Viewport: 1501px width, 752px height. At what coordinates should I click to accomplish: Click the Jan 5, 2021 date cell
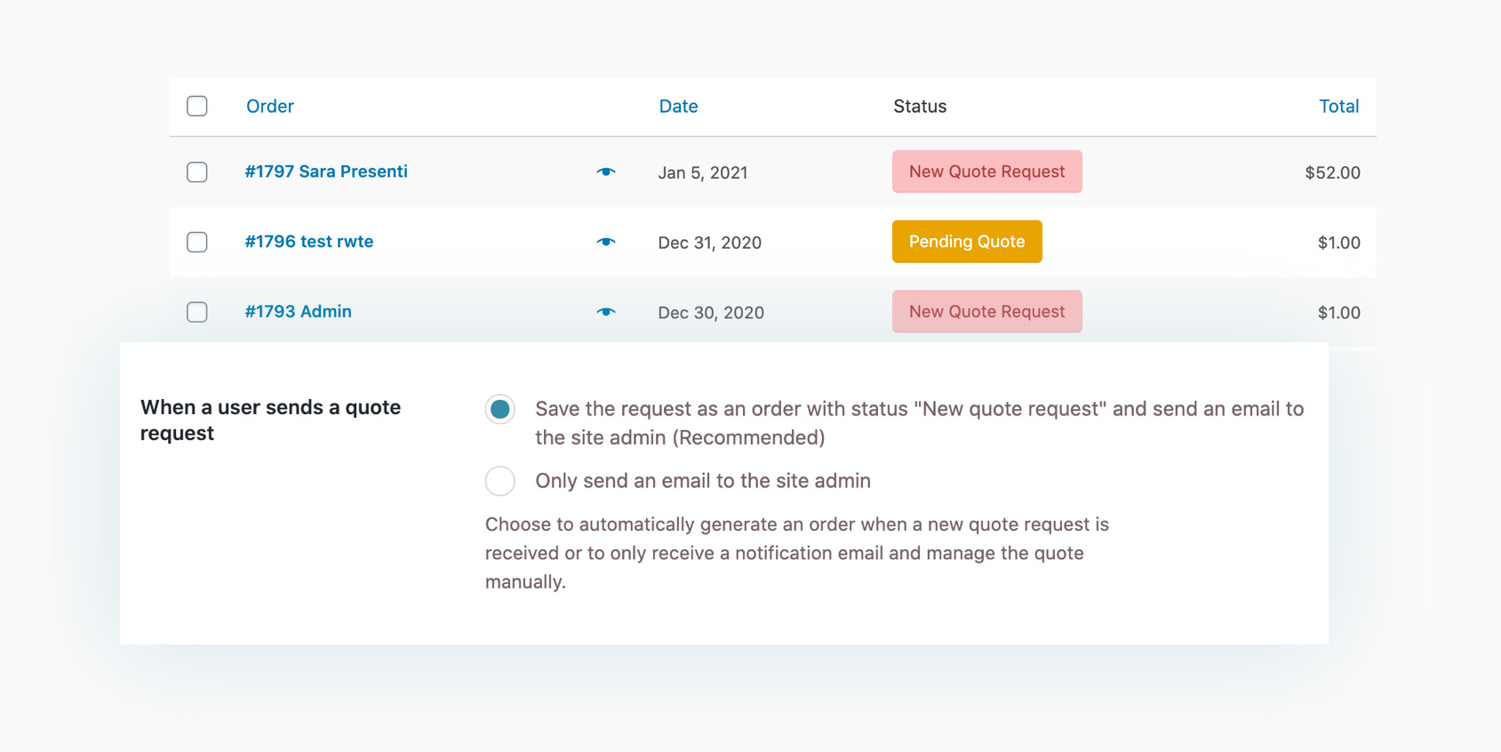[703, 172]
